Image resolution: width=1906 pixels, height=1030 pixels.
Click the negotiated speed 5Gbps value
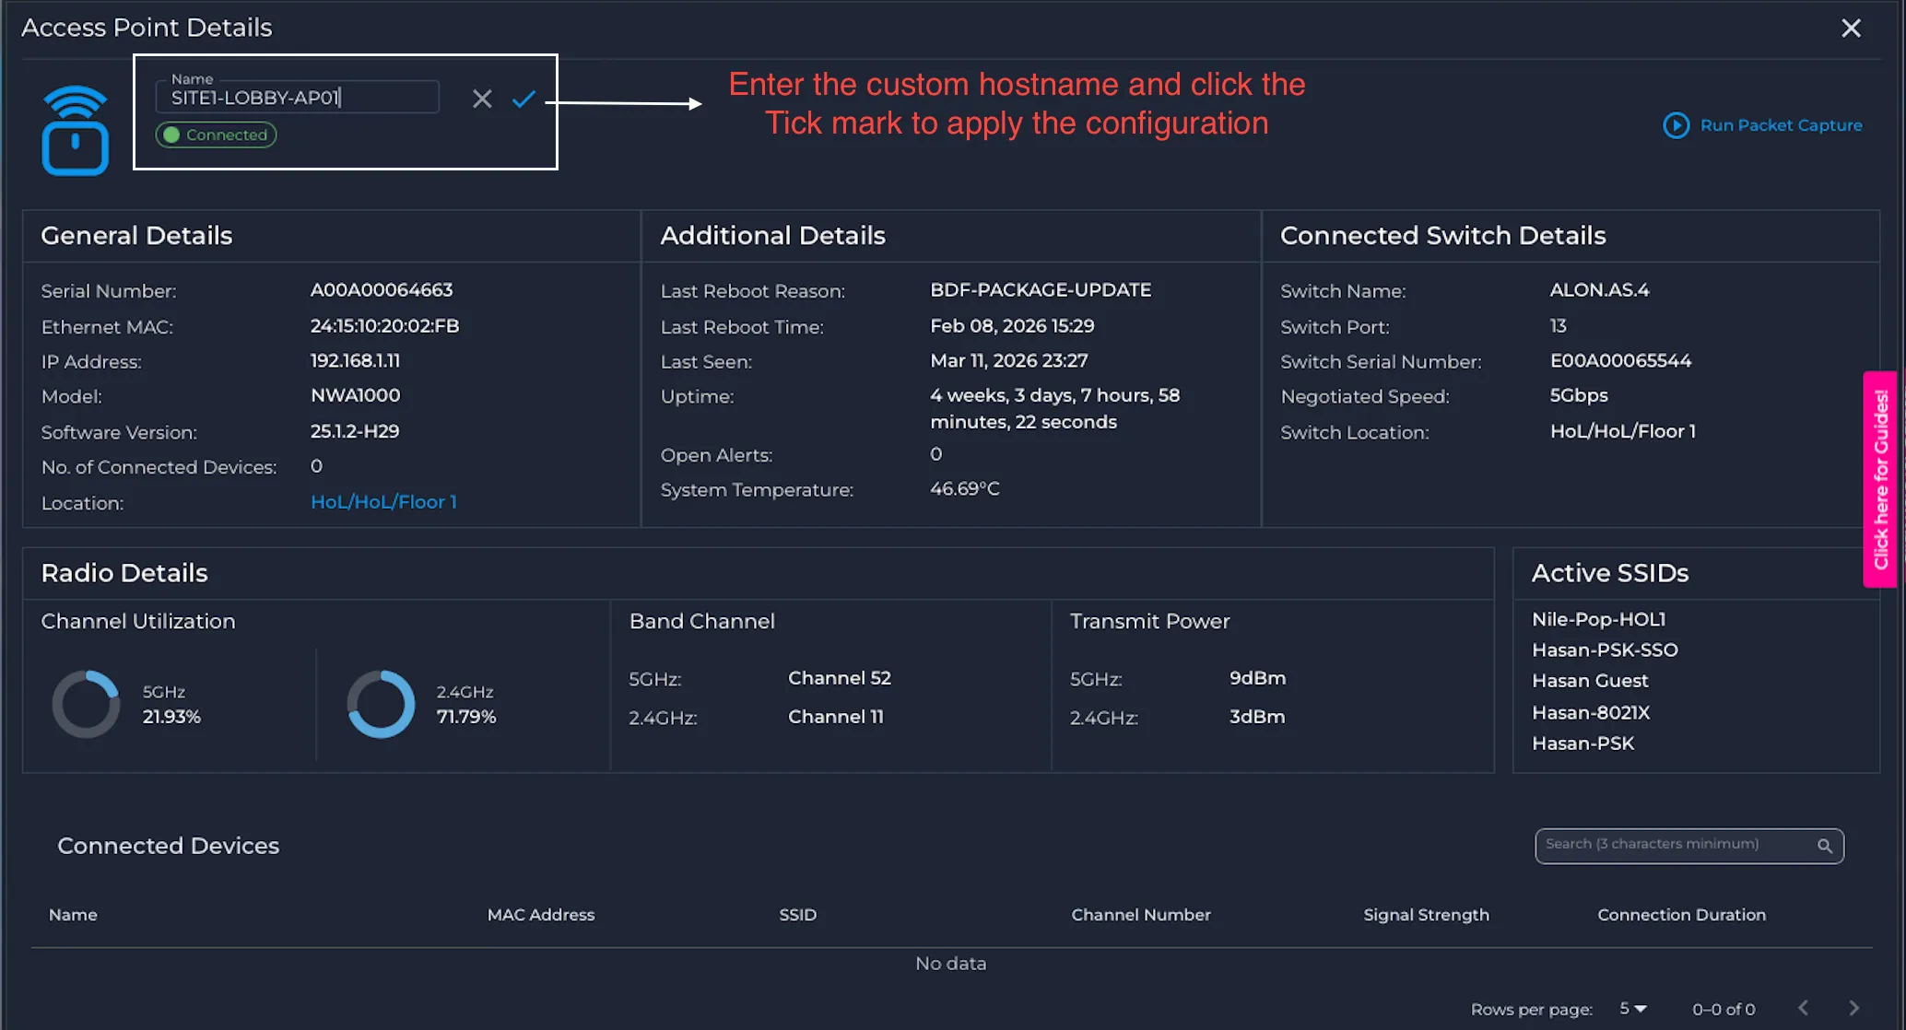click(x=1579, y=396)
